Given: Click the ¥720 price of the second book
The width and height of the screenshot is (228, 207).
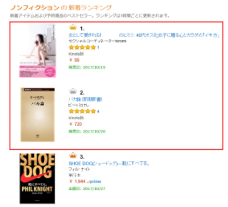Looking at the screenshot, I should (76, 124).
